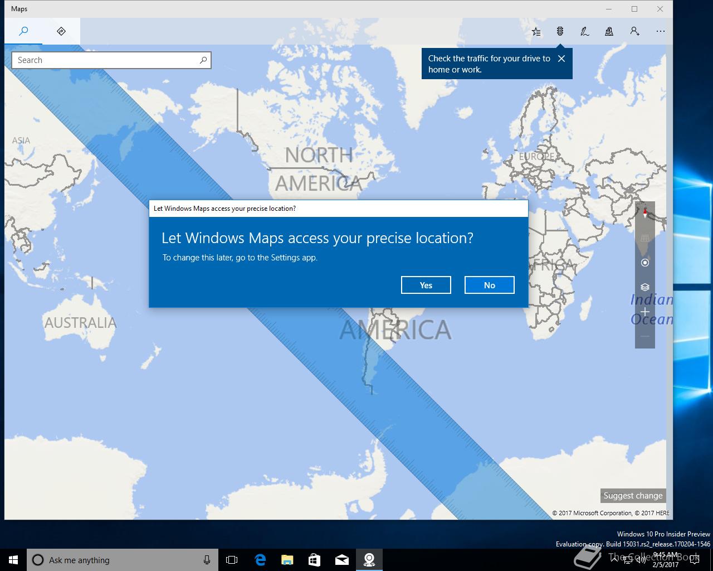Open Mail app from taskbar
This screenshot has height=571, width=713.
pyautogui.click(x=342, y=560)
